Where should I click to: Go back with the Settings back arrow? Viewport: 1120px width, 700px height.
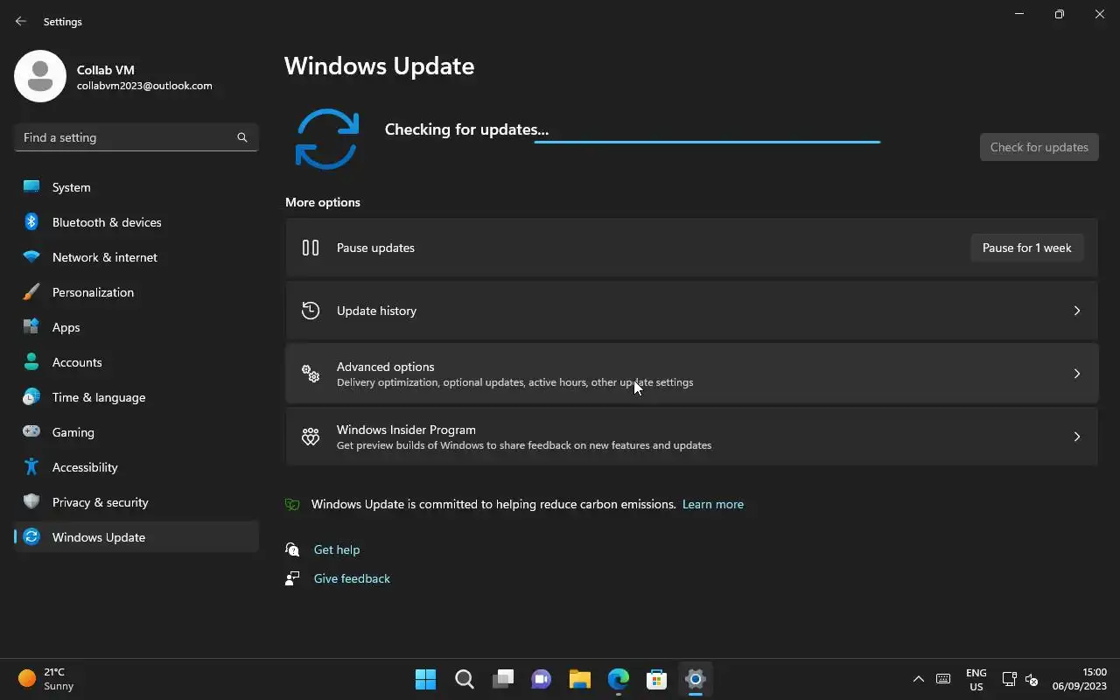(21, 21)
